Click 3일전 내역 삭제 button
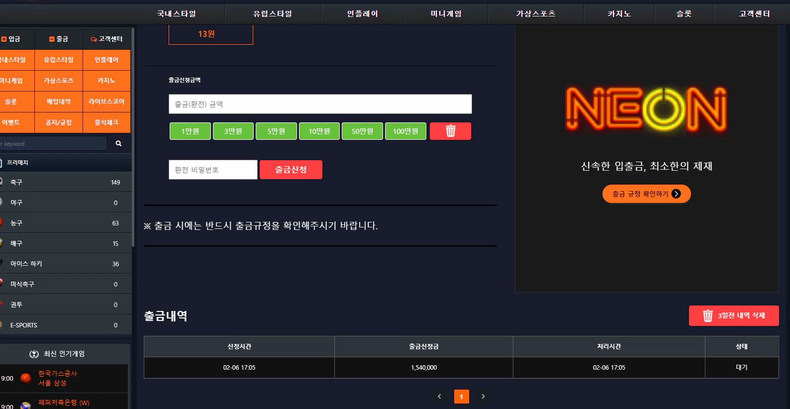This screenshot has height=409, width=790. point(734,316)
